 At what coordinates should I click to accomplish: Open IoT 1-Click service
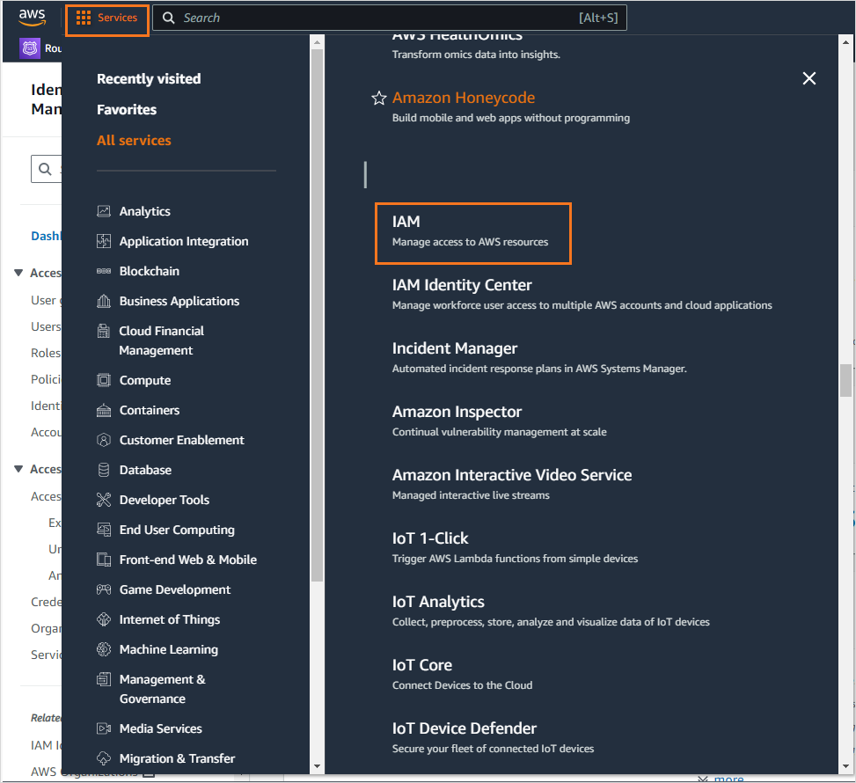pos(430,538)
